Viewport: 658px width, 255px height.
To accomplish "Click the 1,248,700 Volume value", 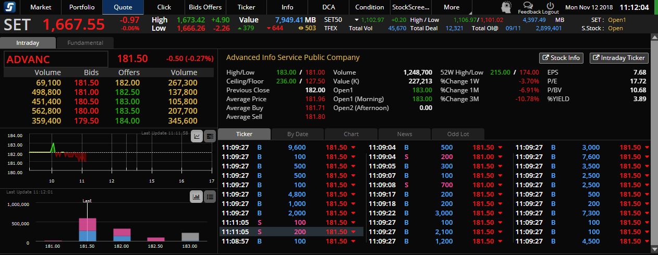I will (418, 72).
